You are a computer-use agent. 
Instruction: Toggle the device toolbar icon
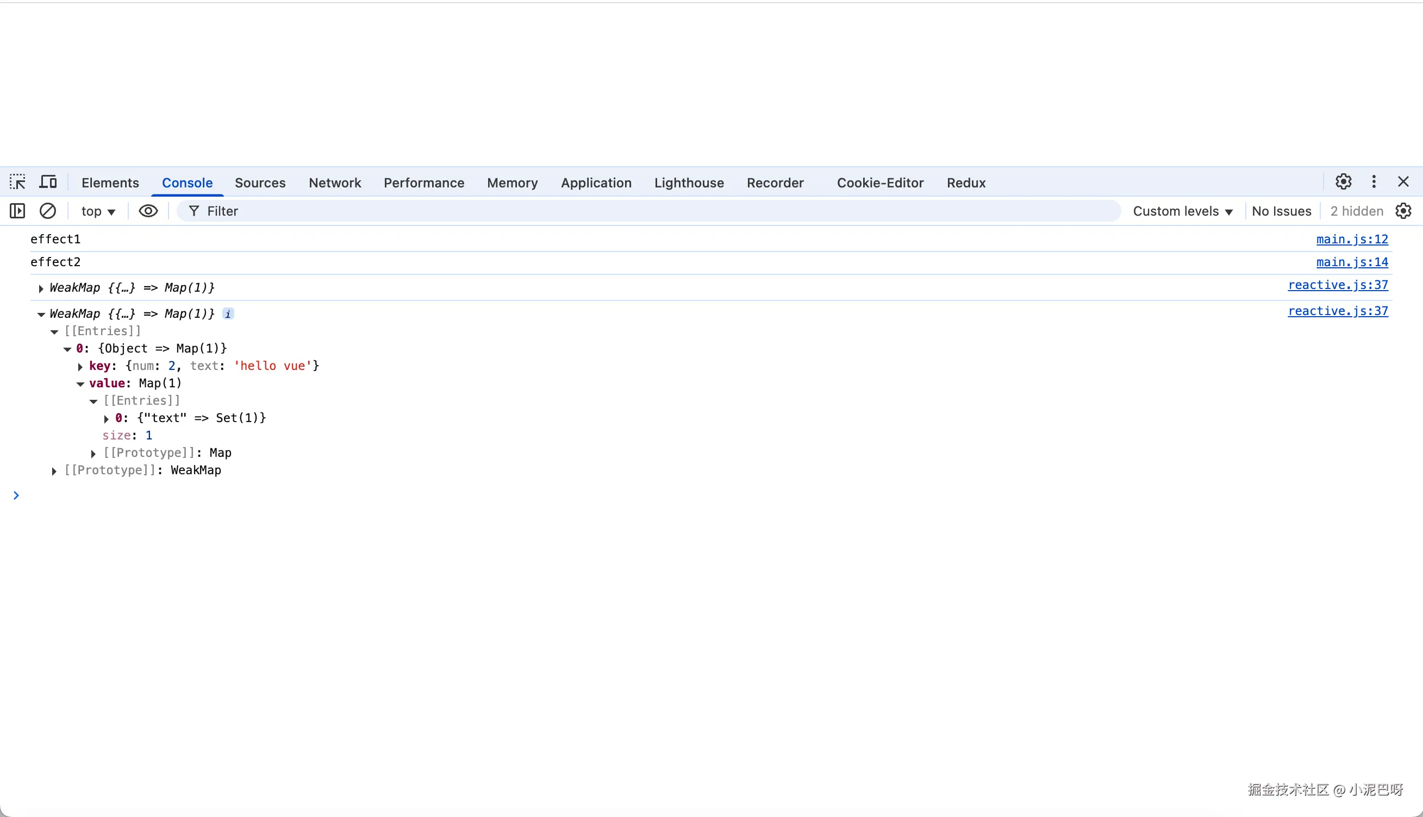tap(48, 182)
